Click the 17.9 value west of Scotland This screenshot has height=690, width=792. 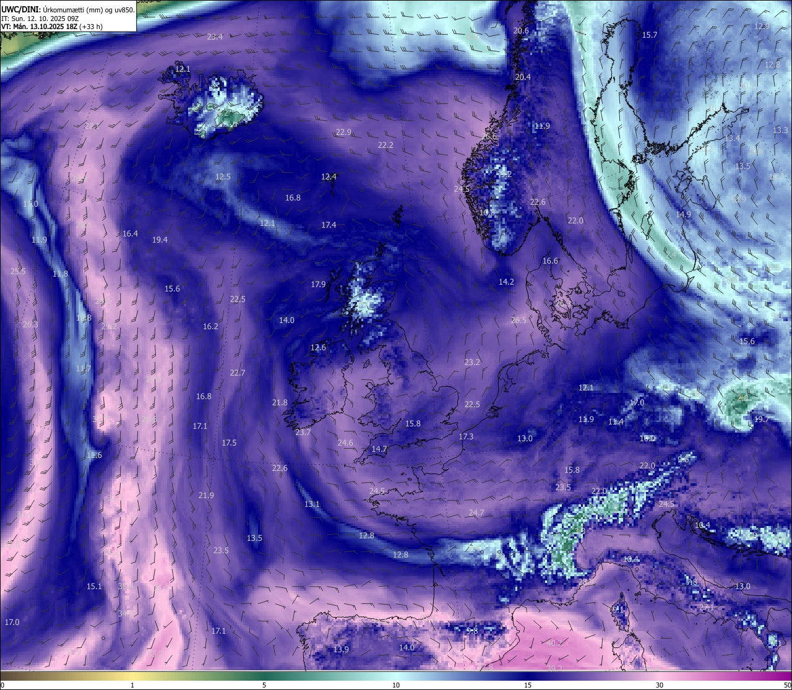(x=318, y=285)
